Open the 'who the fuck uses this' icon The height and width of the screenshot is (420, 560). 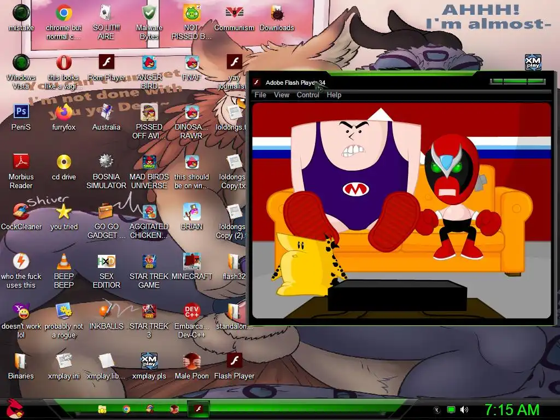coord(21,271)
